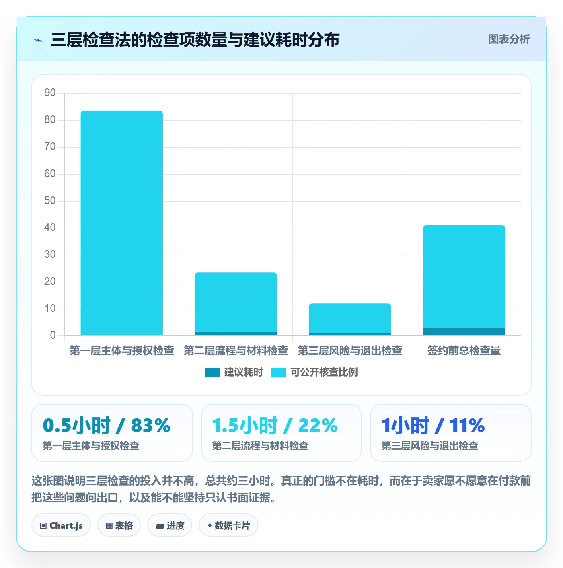This screenshot has width=563, height=568.
Task: Toggle the 建议耗时 legend item
Action: tap(234, 372)
